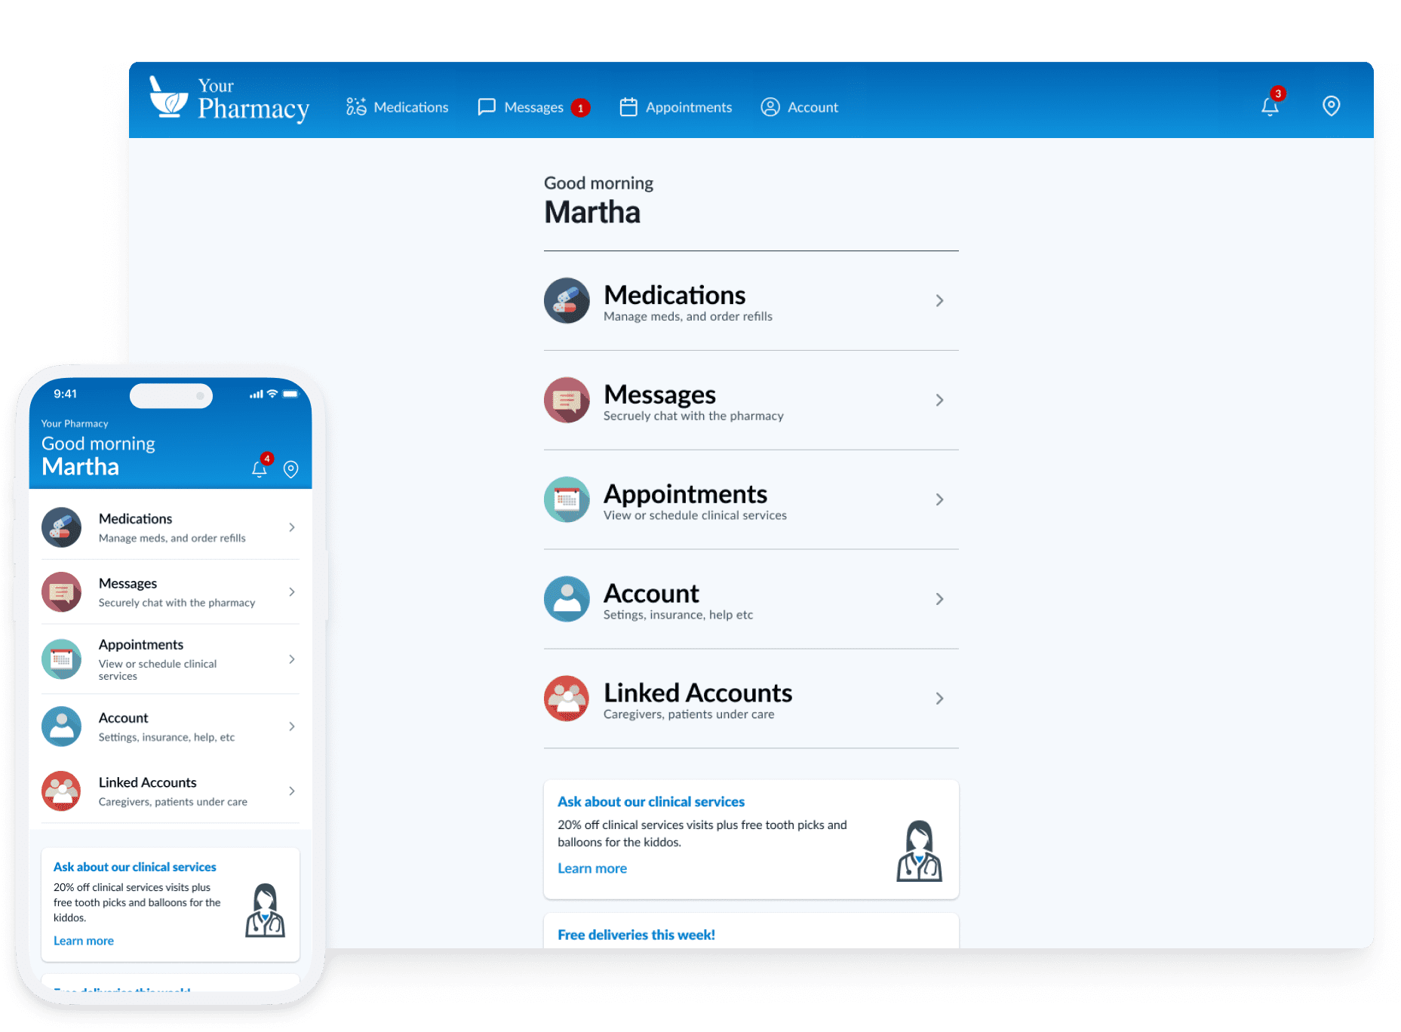
Task: Tap the chevron on phone Appointments row
Action: click(292, 659)
